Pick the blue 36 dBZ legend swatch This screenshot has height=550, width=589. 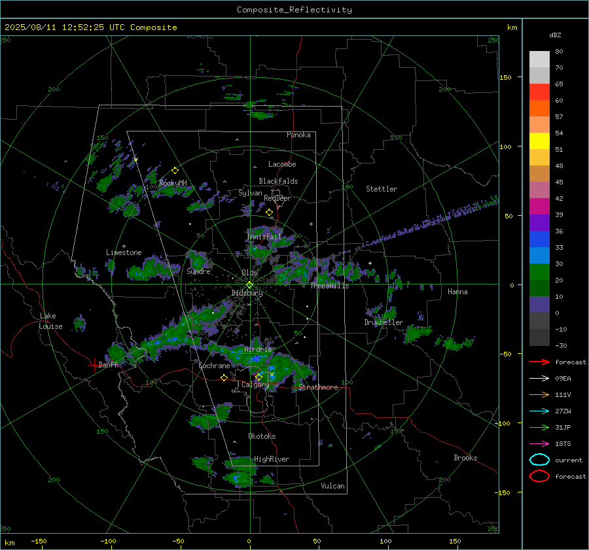(x=539, y=239)
